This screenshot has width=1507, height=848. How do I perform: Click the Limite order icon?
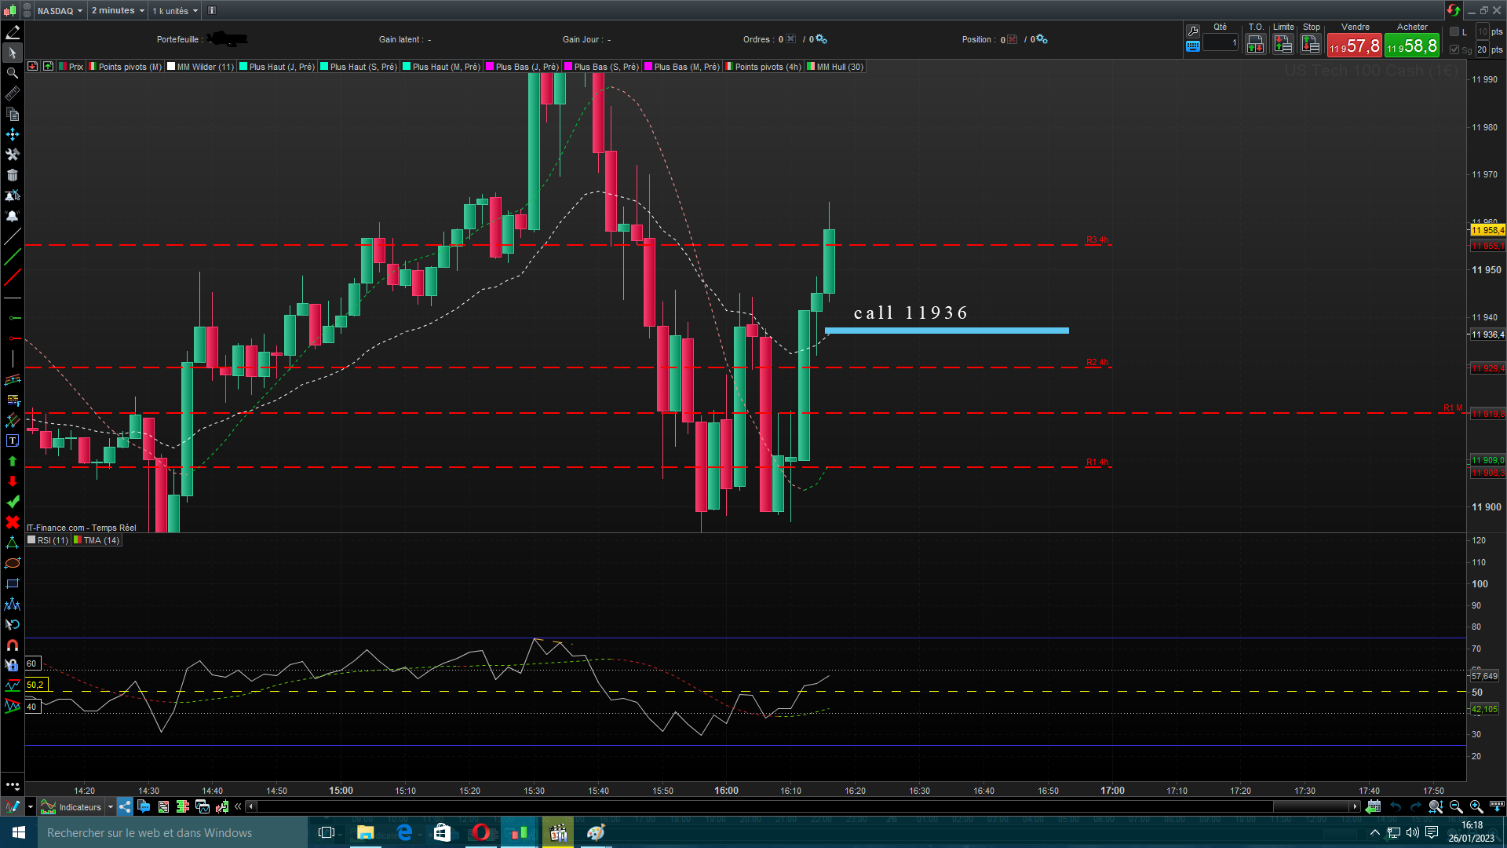(x=1283, y=45)
